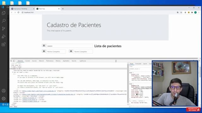Viewport: 202px width, 113px height.
Task: Open the static/js/bundle.js link
Action: [x=29, y=98]
